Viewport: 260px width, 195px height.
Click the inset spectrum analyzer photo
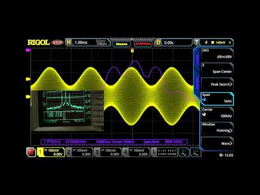67,110
